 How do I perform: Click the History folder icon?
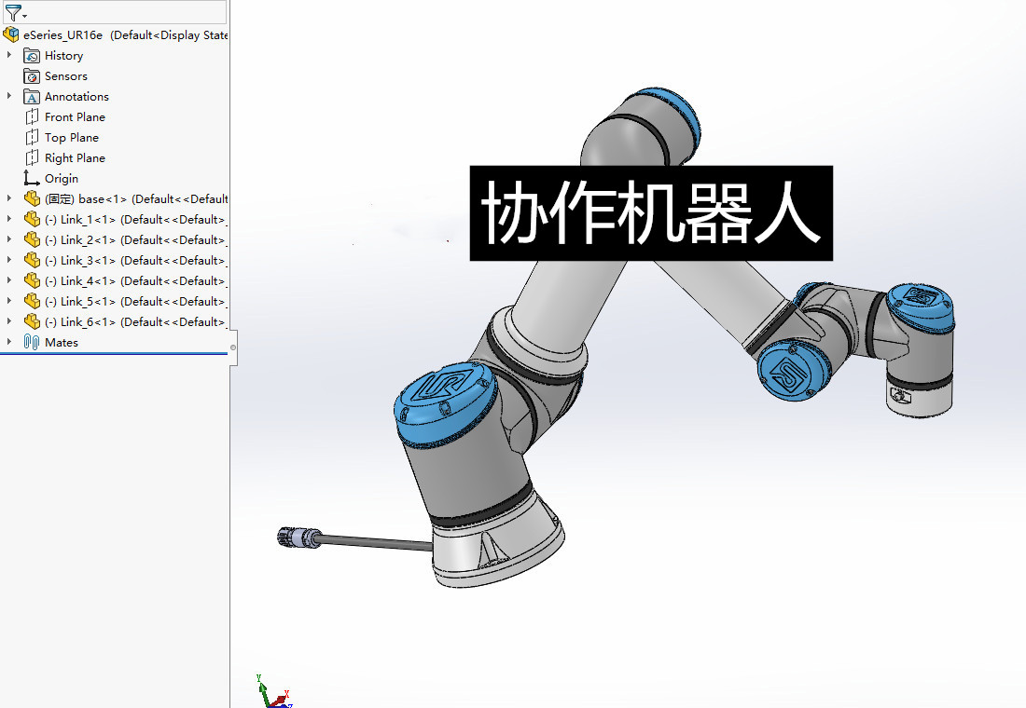click(x=32, y=56)
